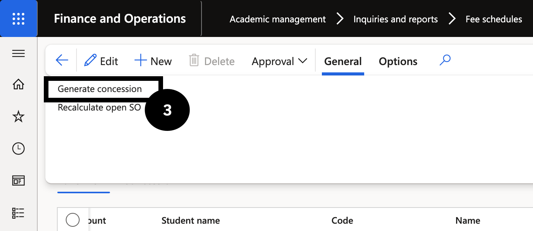Click the back arrow in action pane
The width and height of the screenshot is (533, 231).
click(x=62, y=60)
